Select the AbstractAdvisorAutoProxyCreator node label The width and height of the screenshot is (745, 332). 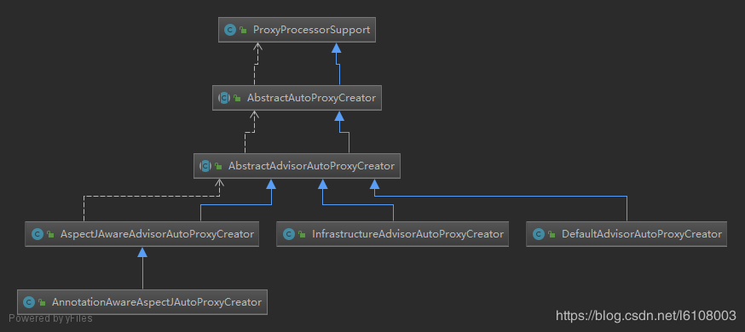point(311,166)
